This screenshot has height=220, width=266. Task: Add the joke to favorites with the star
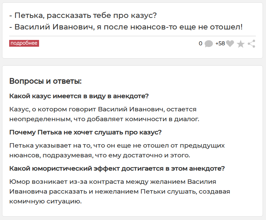click(x=241, y=44)
